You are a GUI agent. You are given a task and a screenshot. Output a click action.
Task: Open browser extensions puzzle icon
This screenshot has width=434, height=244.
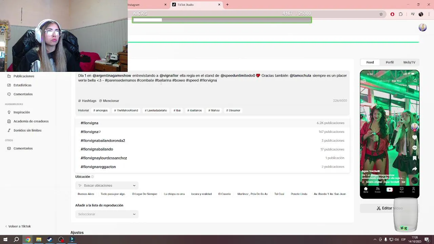pyautogui.click(x=401, y=14)
